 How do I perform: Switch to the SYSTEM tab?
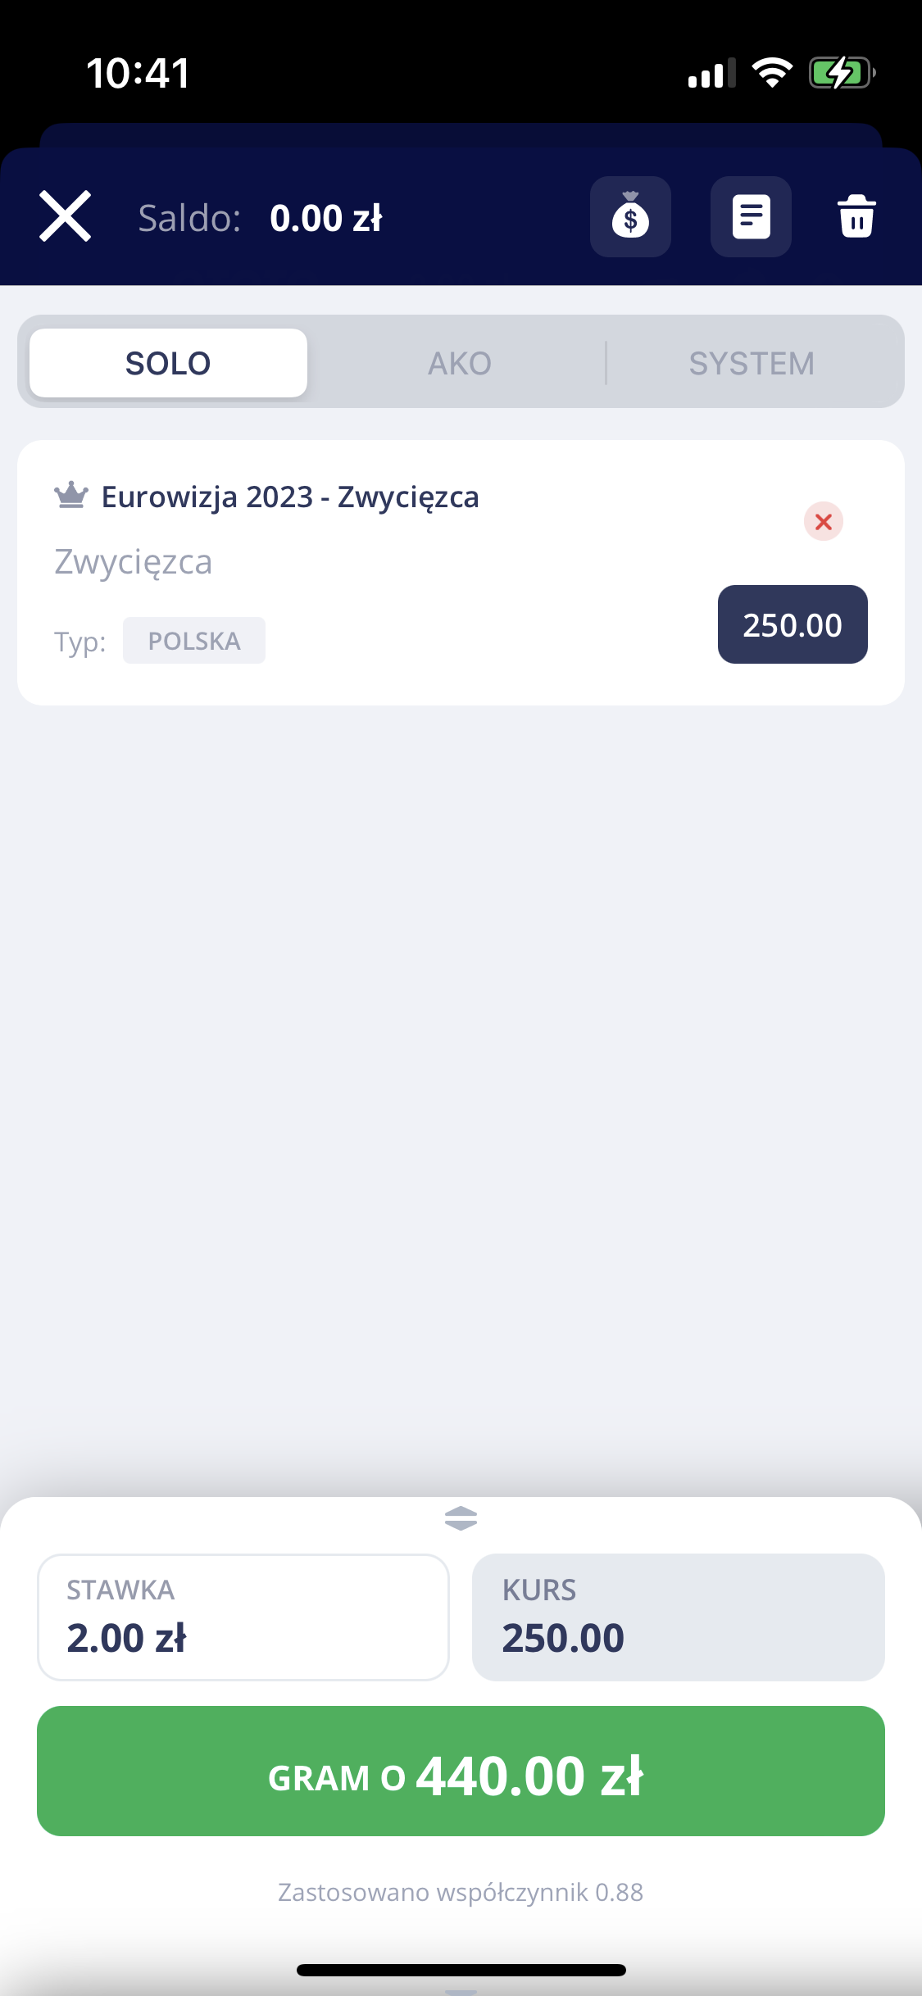(752, 363)
